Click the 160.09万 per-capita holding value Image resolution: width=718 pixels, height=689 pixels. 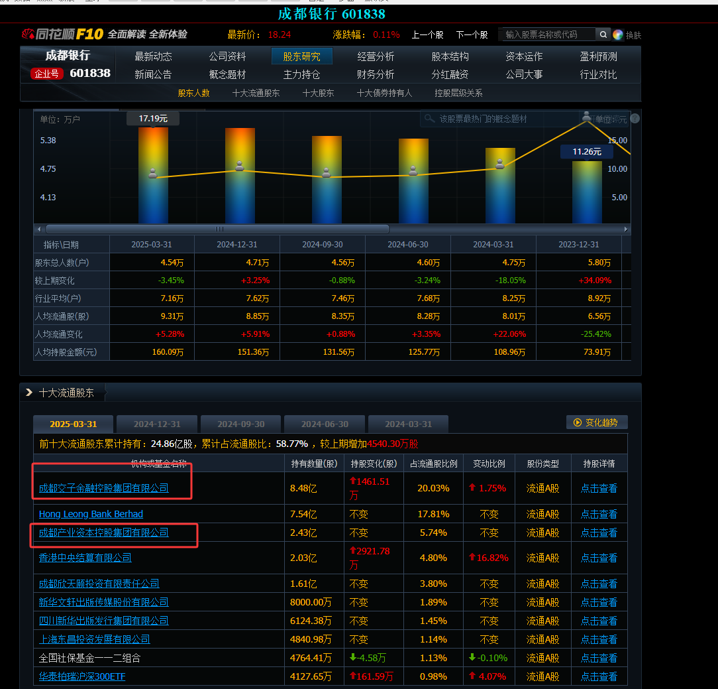(x=168, y=352)
